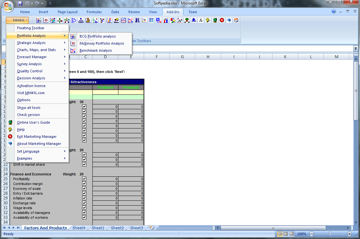Click Options in MM4XL menu
The image size is (360, 239).
pyautogui.click(x=38, y=100)
